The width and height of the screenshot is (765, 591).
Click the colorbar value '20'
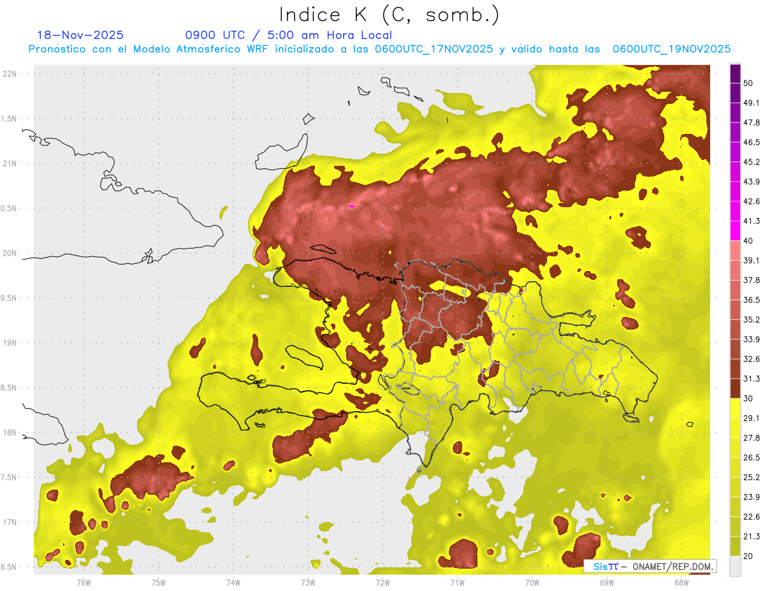coord(748,556)
